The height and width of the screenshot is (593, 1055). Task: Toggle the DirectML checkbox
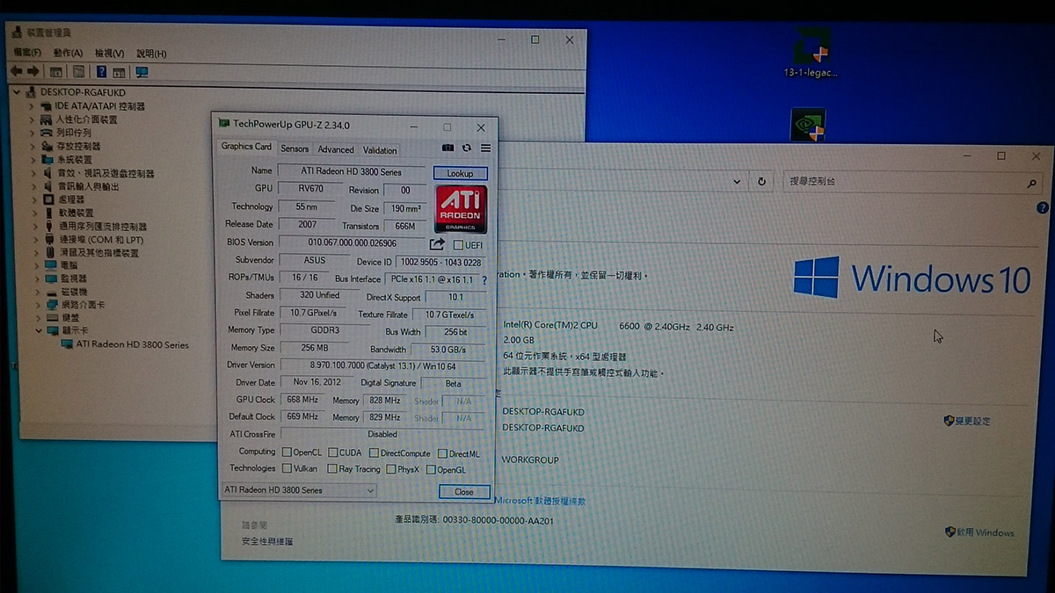[442, 453]
